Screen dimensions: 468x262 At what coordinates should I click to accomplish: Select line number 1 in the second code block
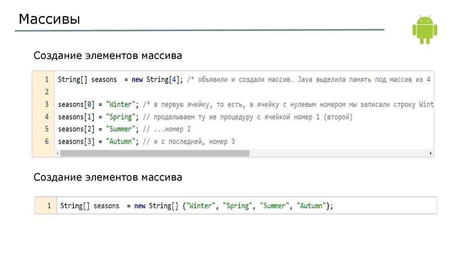pos(49,206)
